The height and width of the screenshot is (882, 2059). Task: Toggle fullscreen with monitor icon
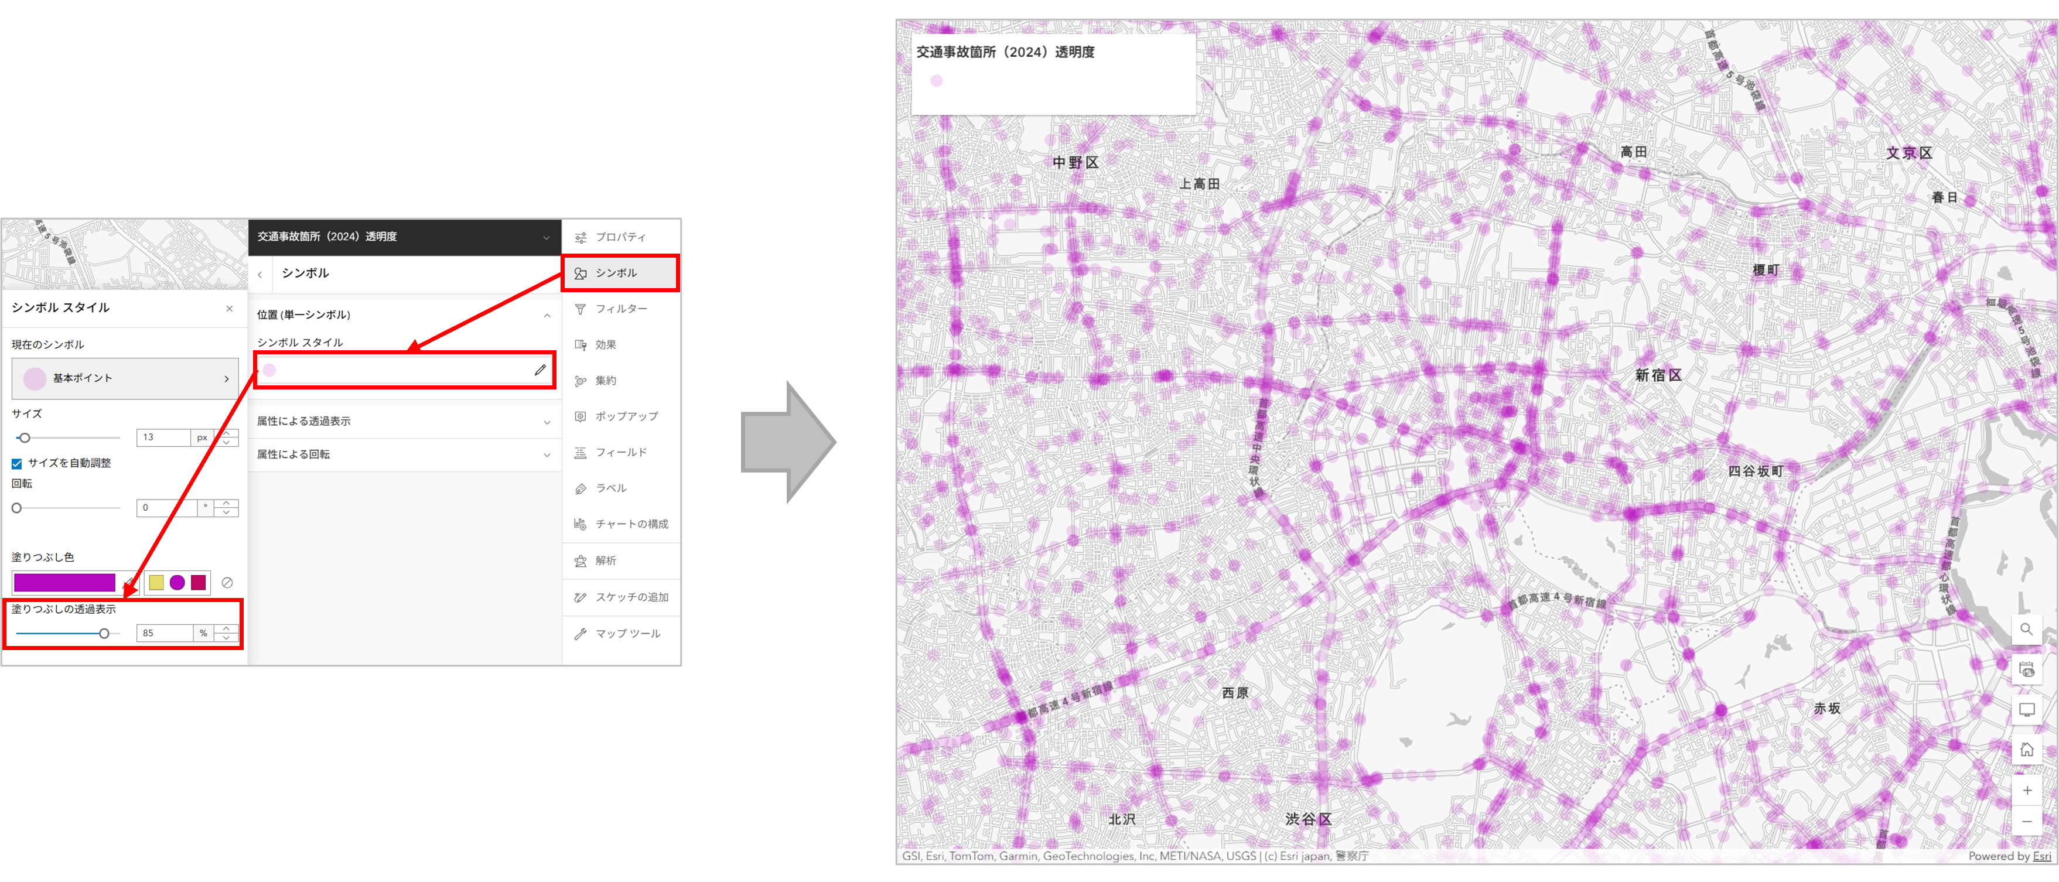(2026, 709)
